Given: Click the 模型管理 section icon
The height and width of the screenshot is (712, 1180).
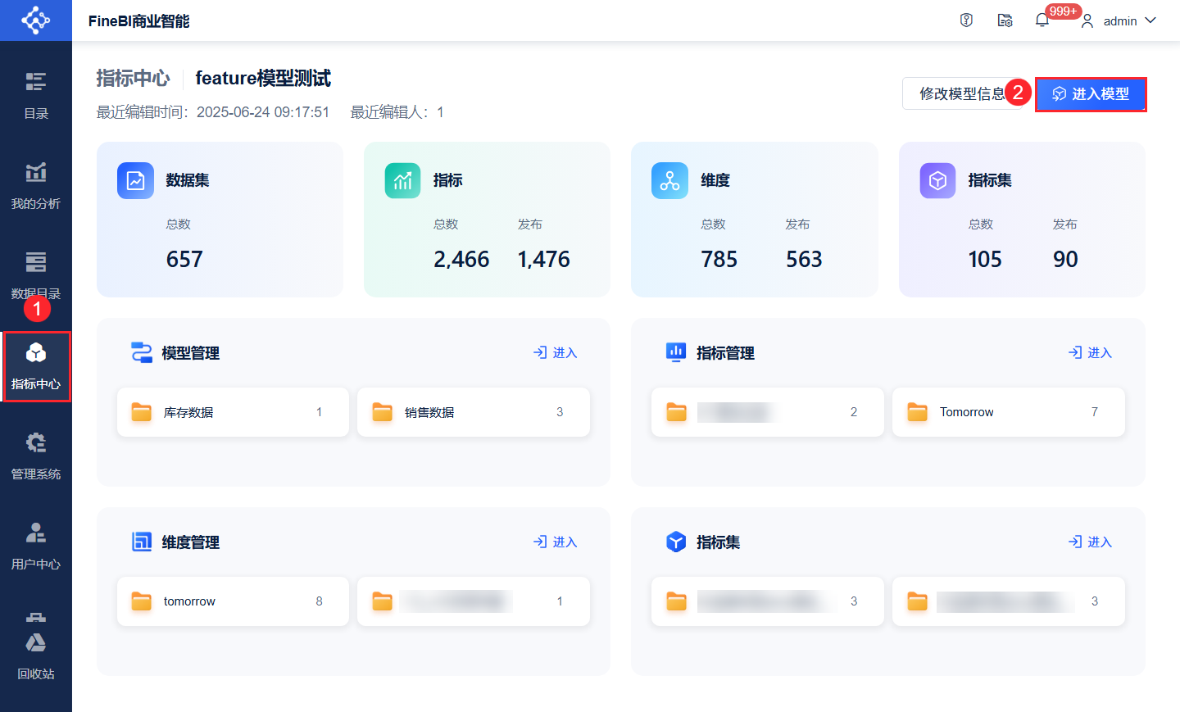Looking at the screenshot, I should 142,352.
